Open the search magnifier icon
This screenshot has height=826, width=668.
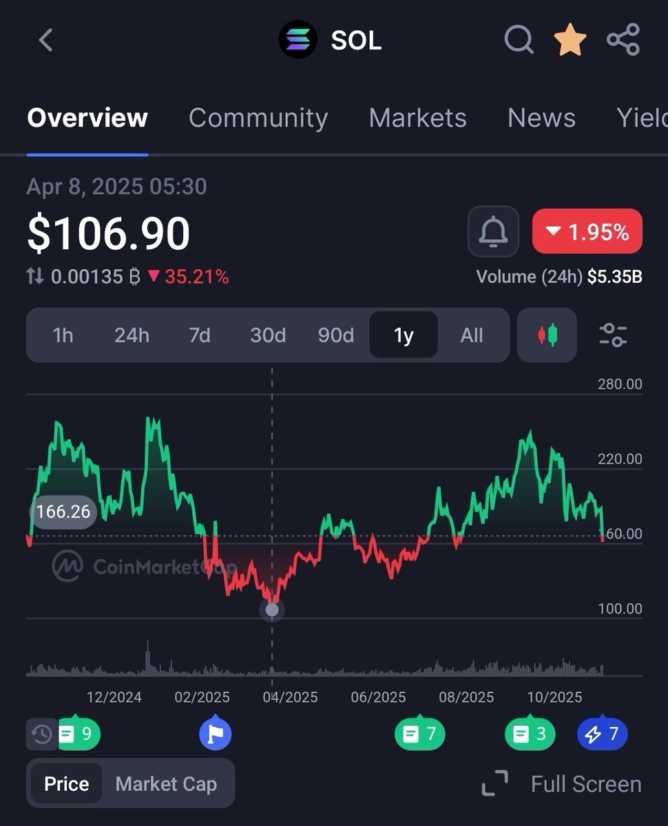point(519,40)
